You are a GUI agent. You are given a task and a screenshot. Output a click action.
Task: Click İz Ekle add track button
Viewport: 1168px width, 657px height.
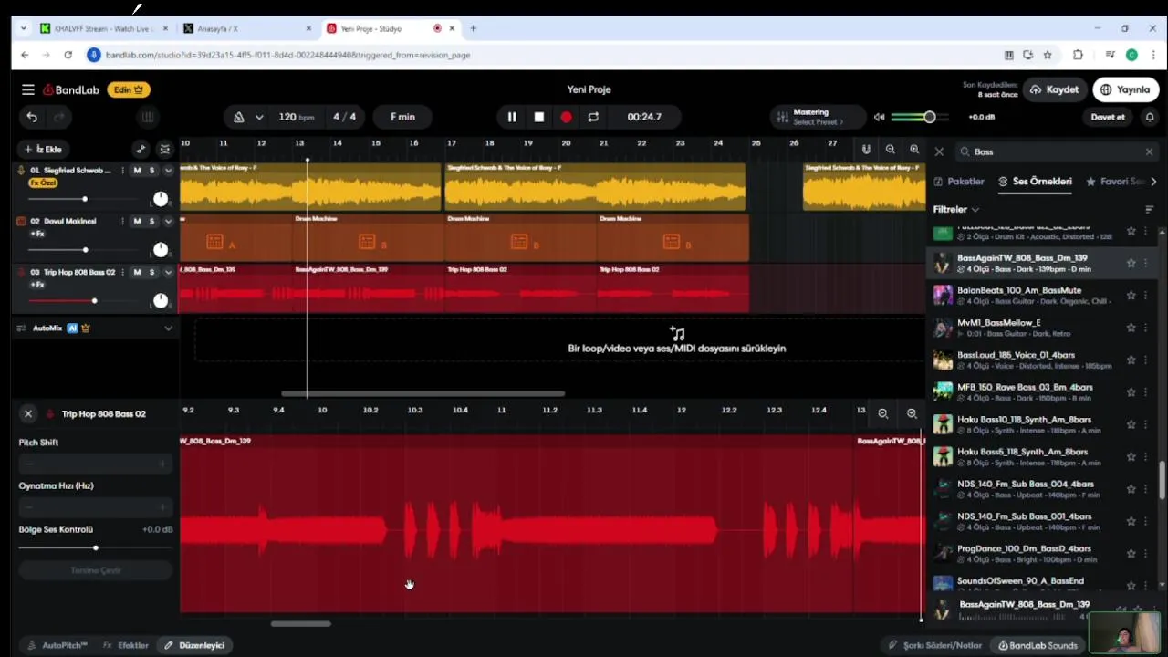coord(43,149)
